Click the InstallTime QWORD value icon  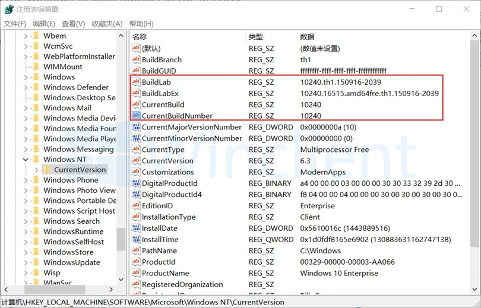click(136, 240)
